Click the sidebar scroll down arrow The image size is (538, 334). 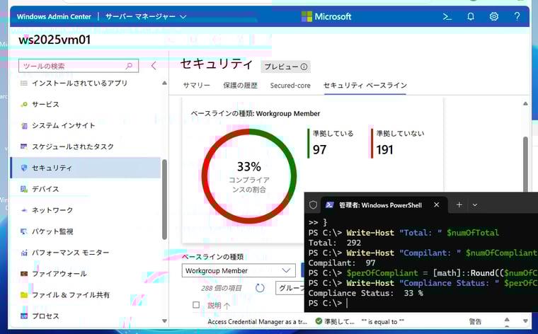click(164, 321)
